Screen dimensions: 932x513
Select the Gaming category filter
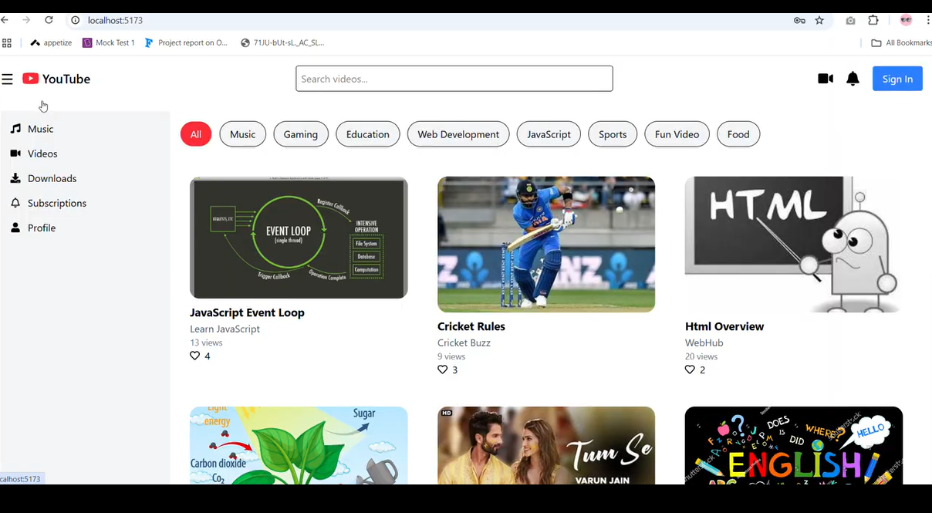point(301,134)
